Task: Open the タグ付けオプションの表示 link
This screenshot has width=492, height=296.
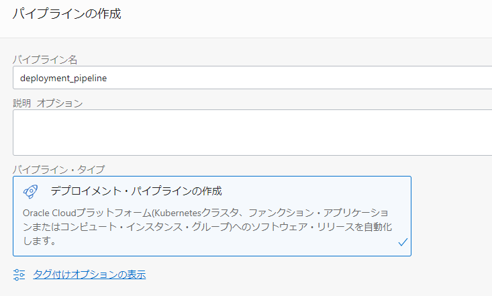Action: pyautogui.click(x=89, y=275)
